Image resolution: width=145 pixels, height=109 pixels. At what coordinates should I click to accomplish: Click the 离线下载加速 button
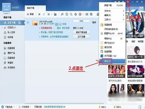click(81, 32)
